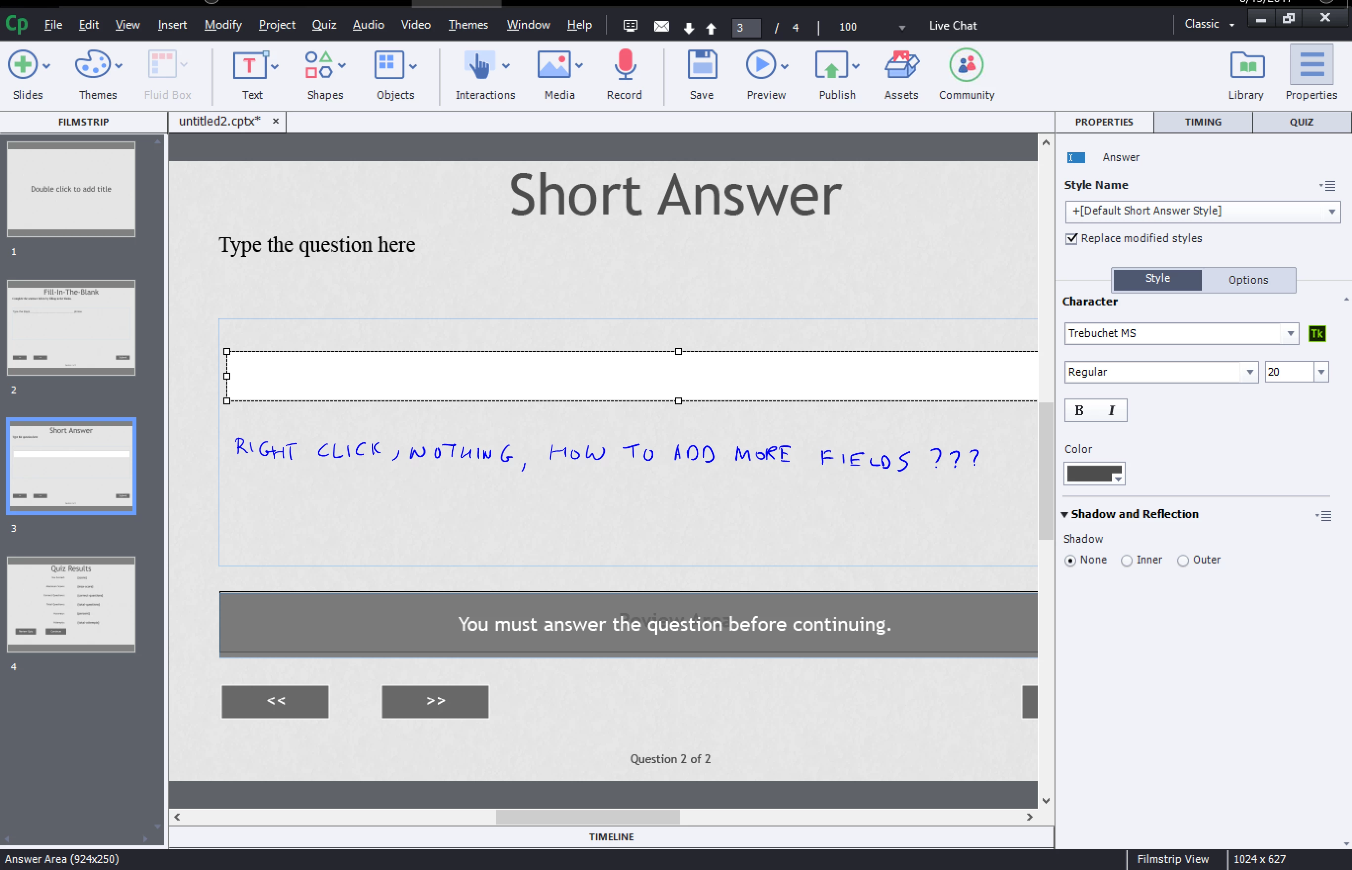The height and width of the screenshot is (870, 1352).
Task: Switch to the TIMING tab
Action: [x=1203, y=122]
